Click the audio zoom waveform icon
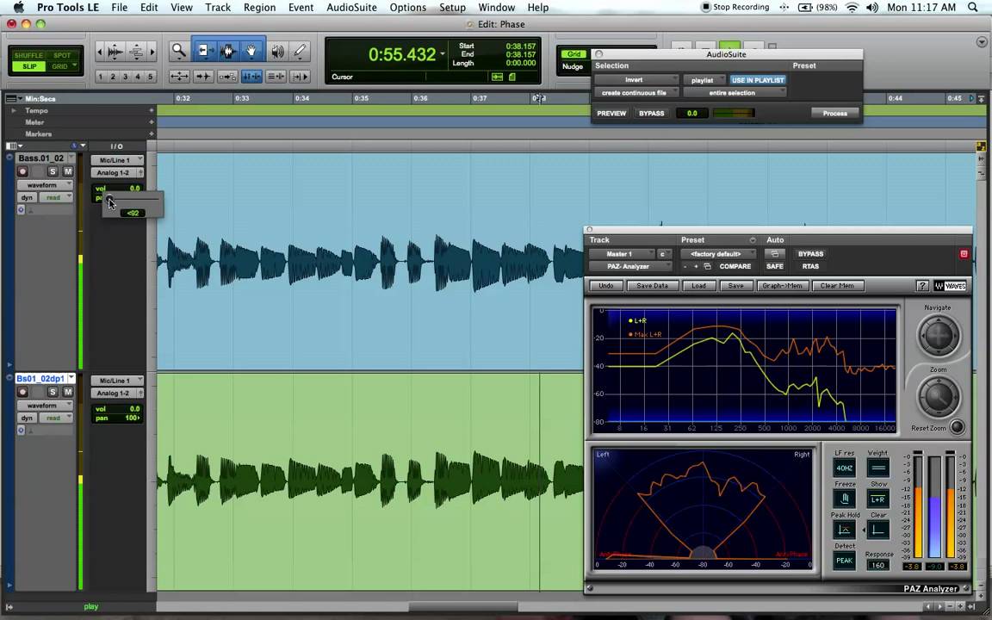This screenshot has height=620, width=992. [115, 52]
